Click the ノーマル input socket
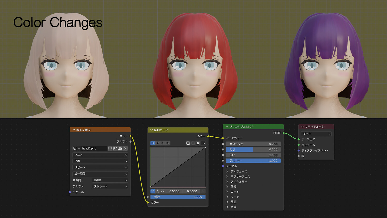This screenshot has width=387, height=218. [x=223, y=166]
